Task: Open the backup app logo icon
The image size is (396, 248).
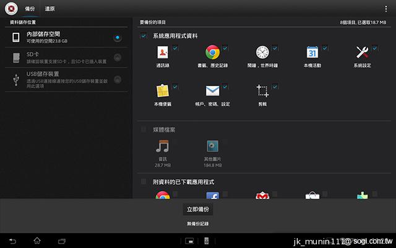Action: (11, 9)
